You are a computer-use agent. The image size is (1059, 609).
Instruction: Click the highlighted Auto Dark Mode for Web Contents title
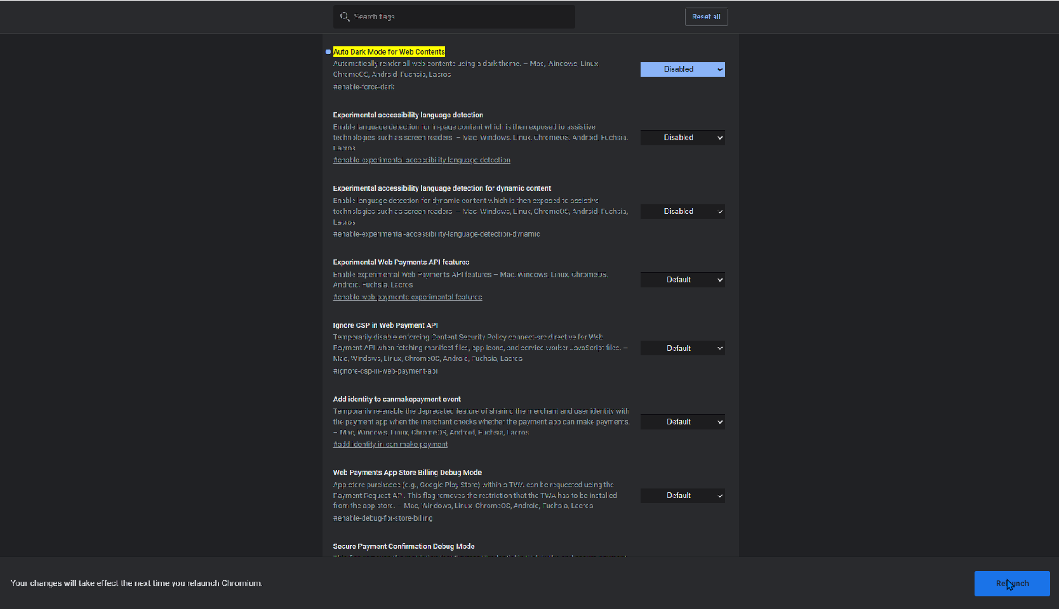389,52
